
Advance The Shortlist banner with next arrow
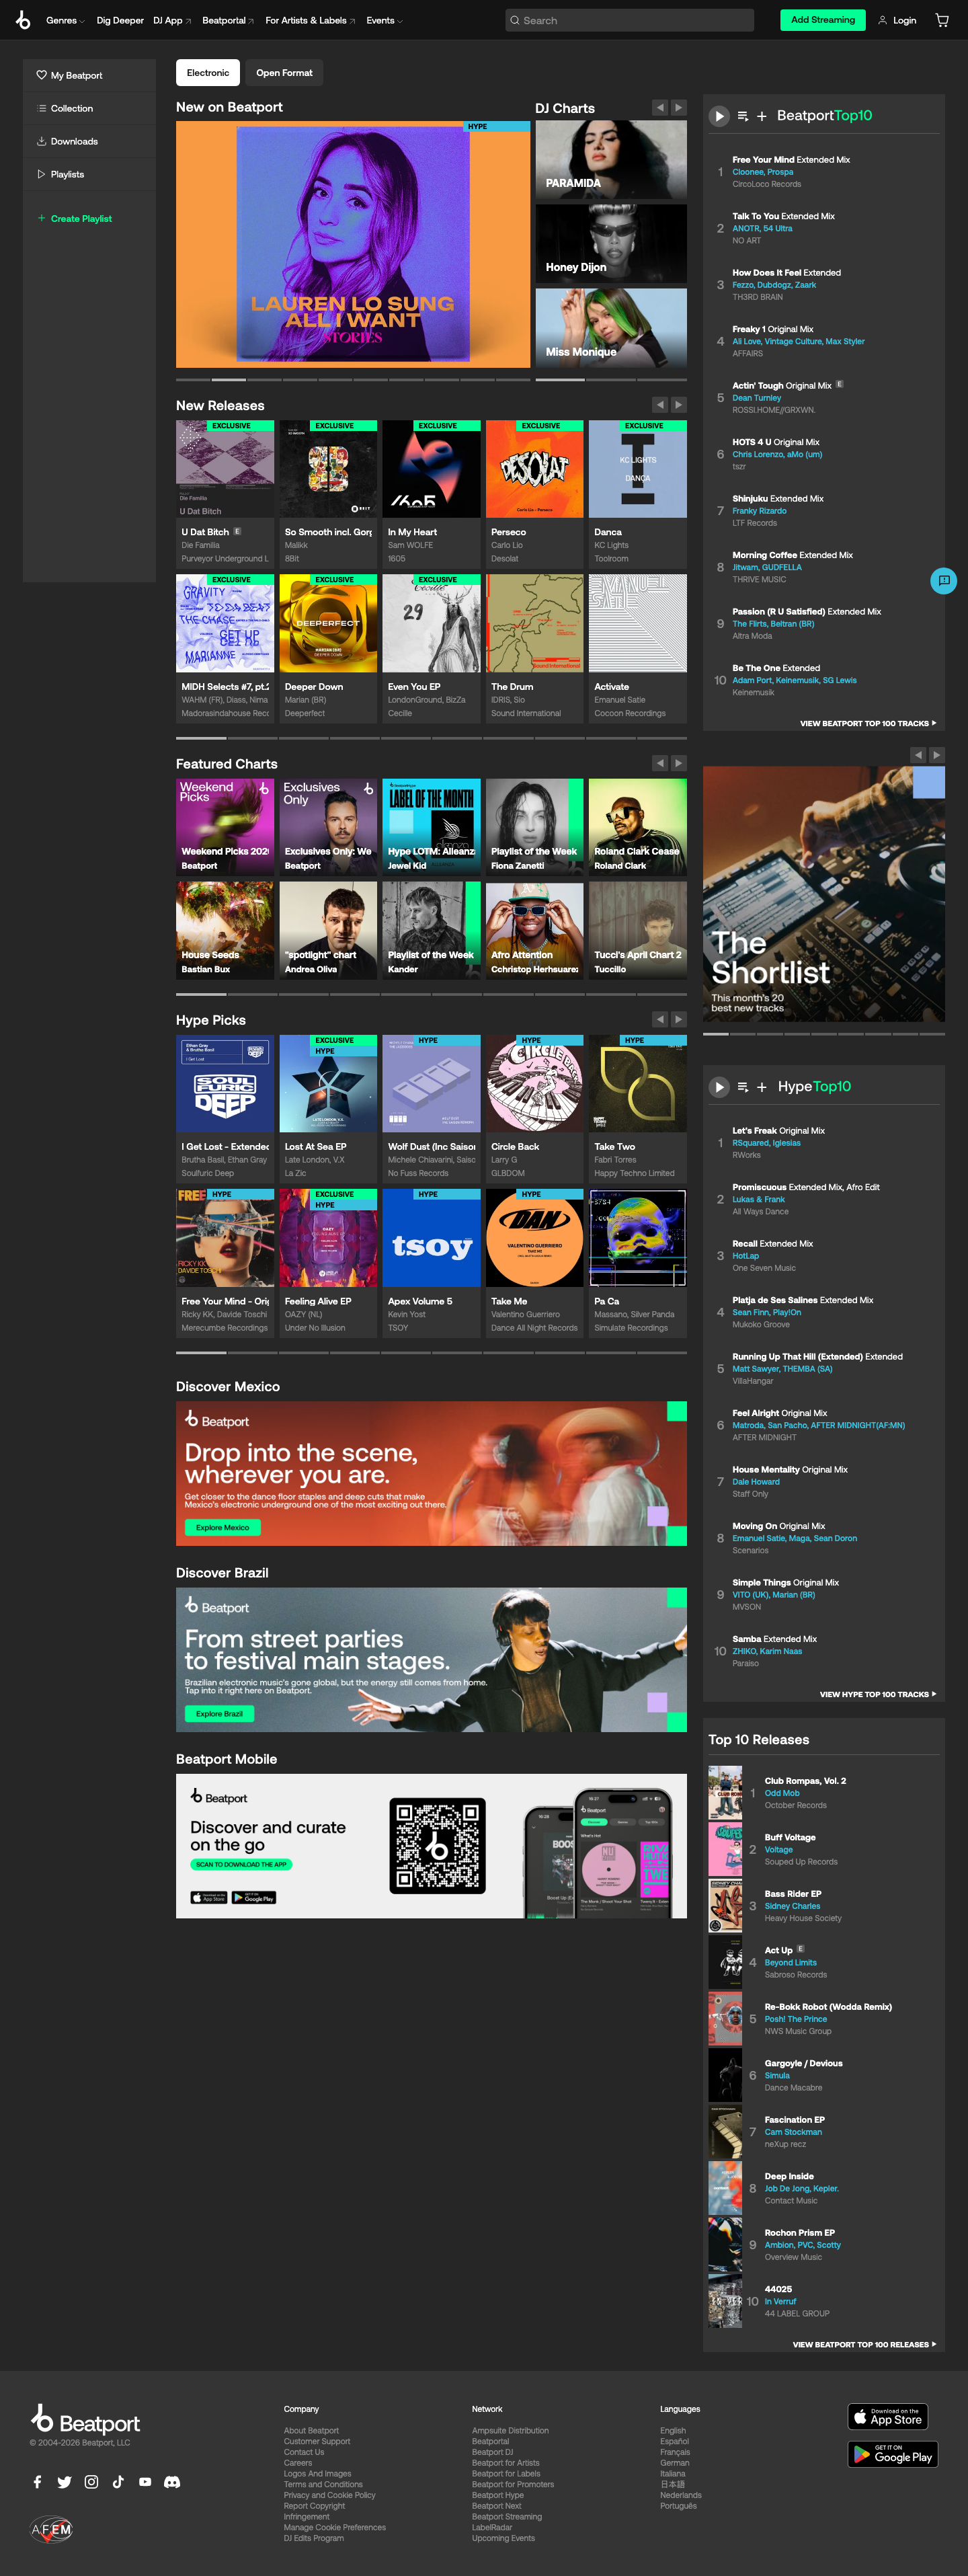[936, 755]
